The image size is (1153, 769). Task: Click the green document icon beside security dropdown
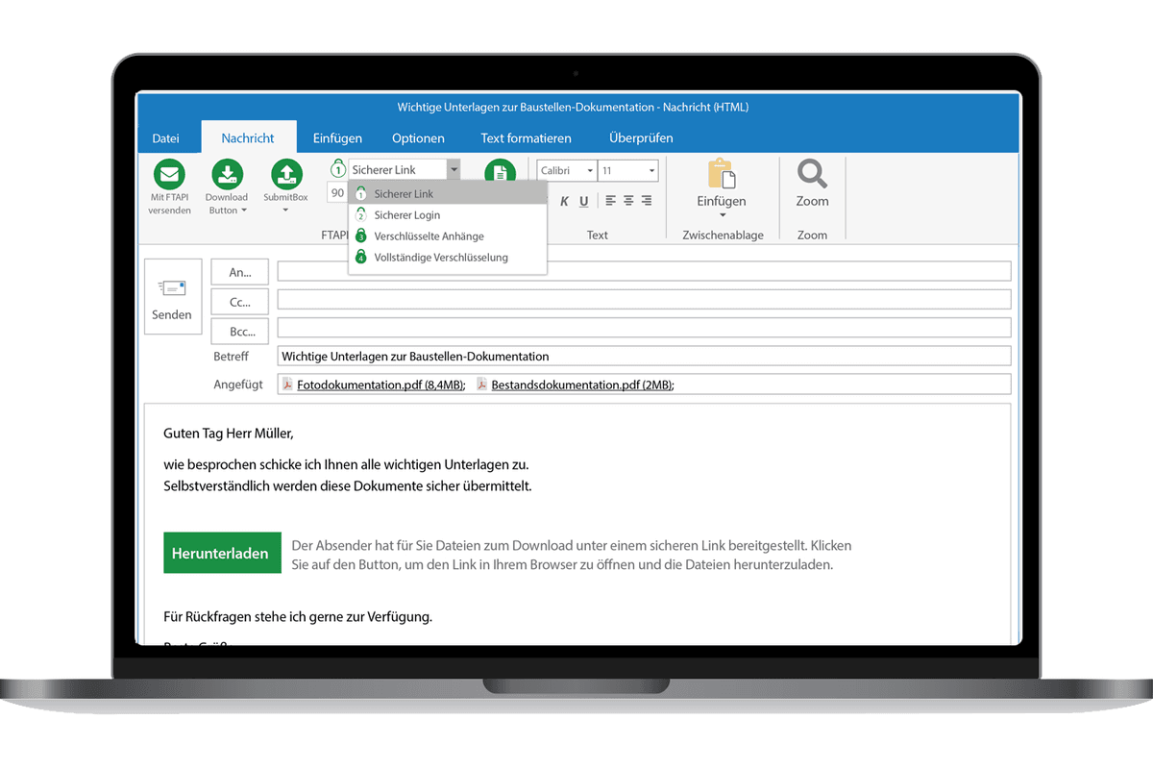(x=500, y=170)
